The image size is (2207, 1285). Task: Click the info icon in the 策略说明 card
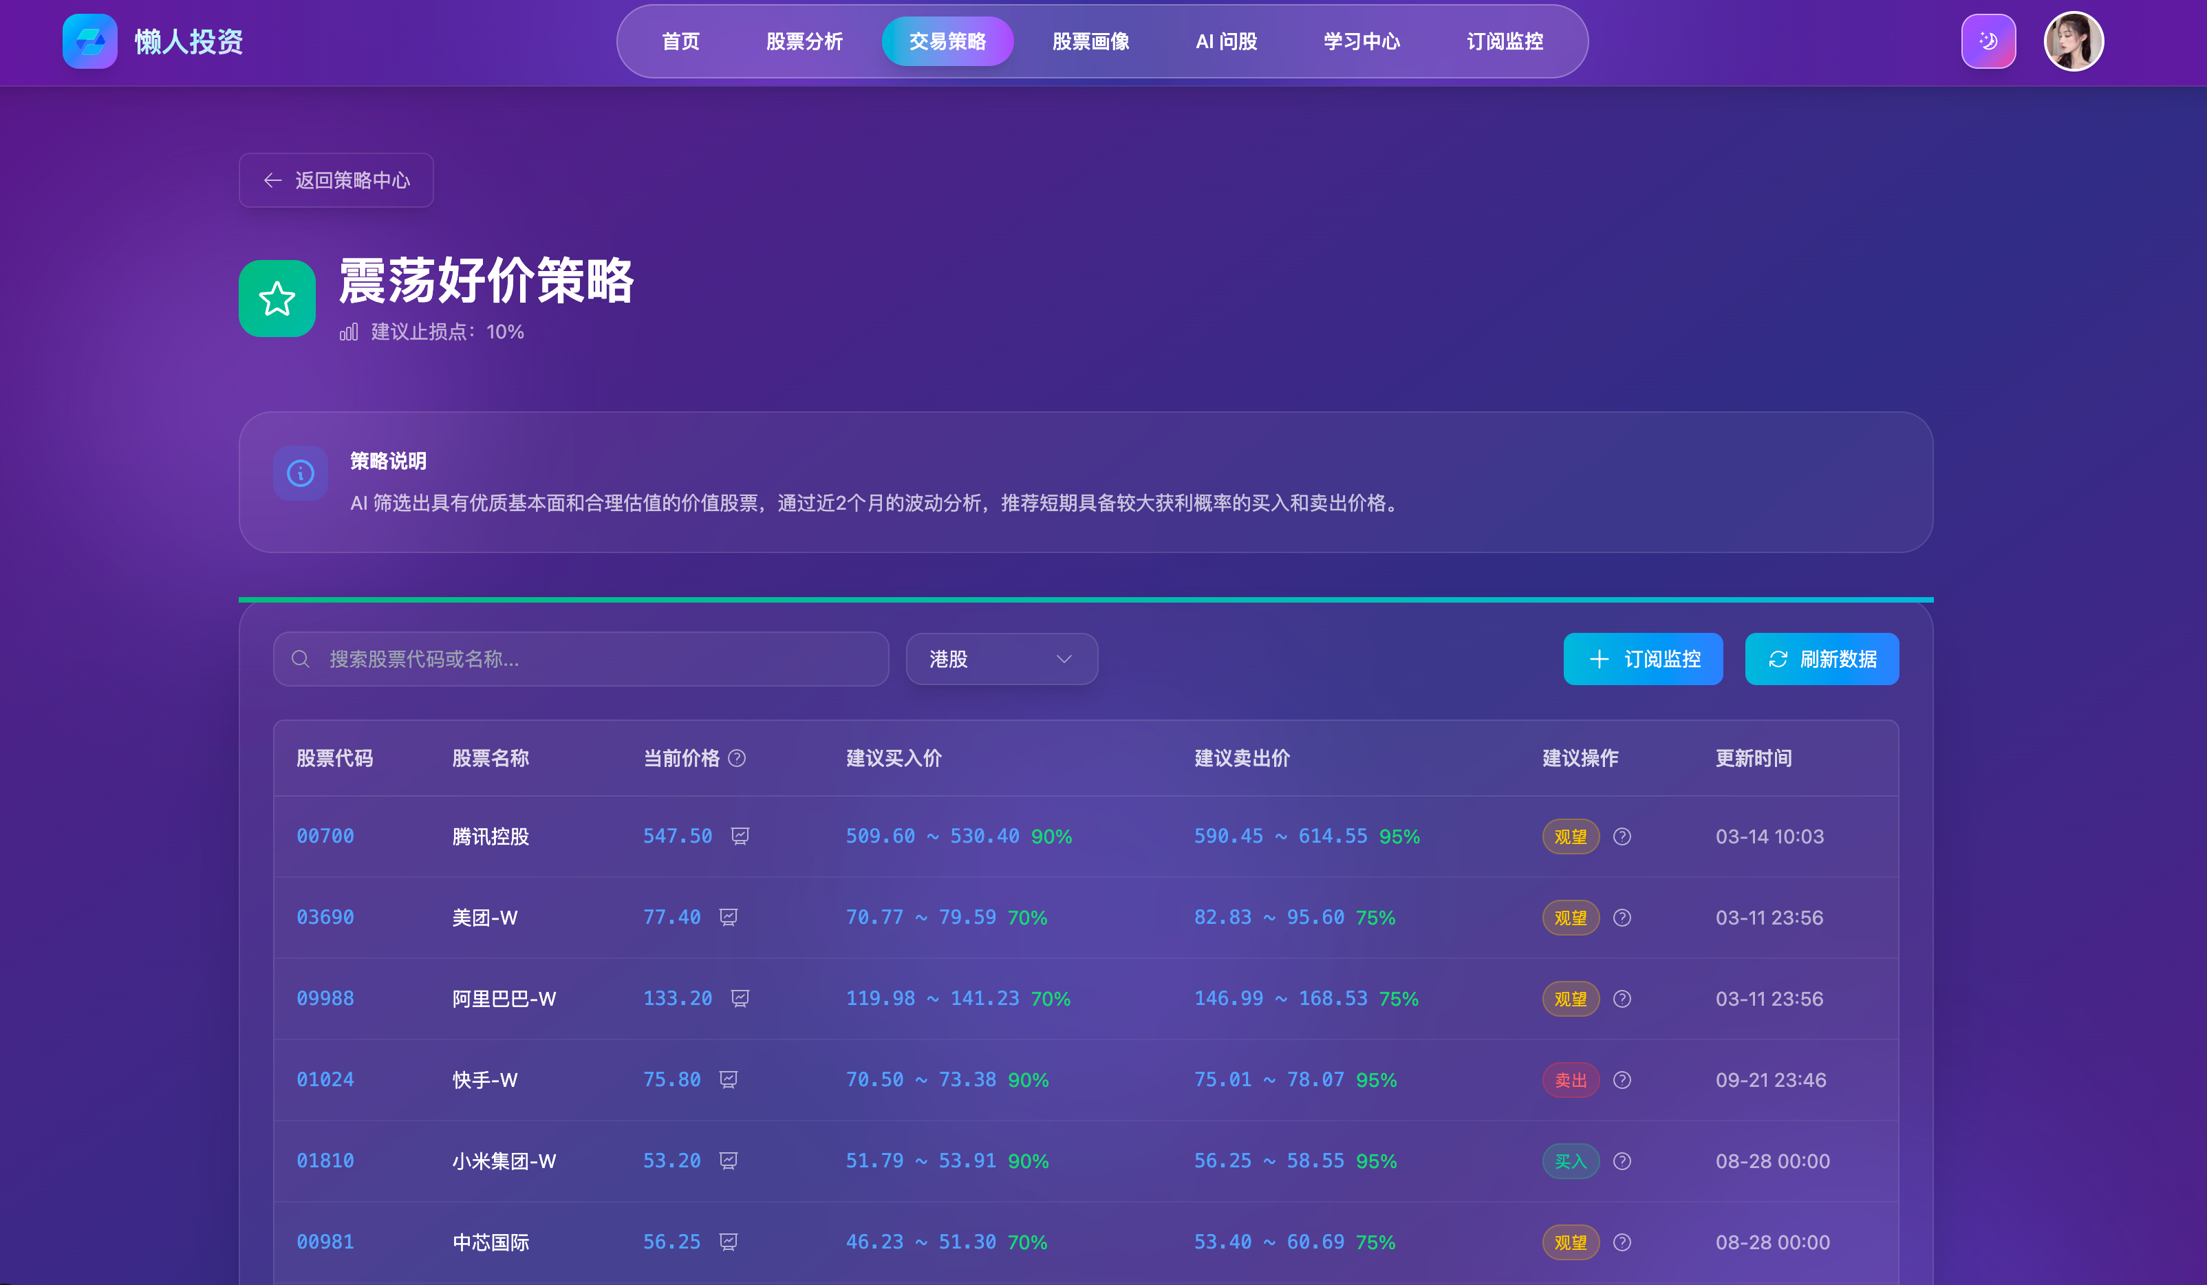(301, 473)
